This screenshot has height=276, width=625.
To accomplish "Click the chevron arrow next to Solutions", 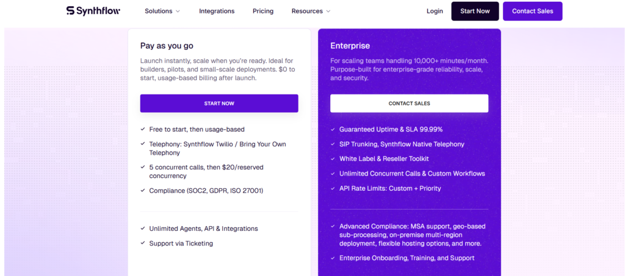I will pos(178,11).
